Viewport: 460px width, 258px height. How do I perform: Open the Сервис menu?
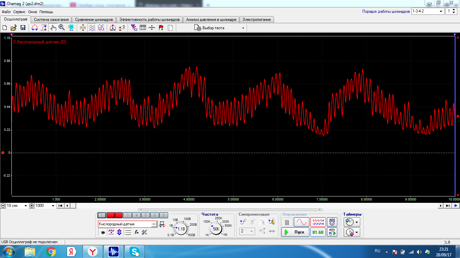[x=20, y=12]
